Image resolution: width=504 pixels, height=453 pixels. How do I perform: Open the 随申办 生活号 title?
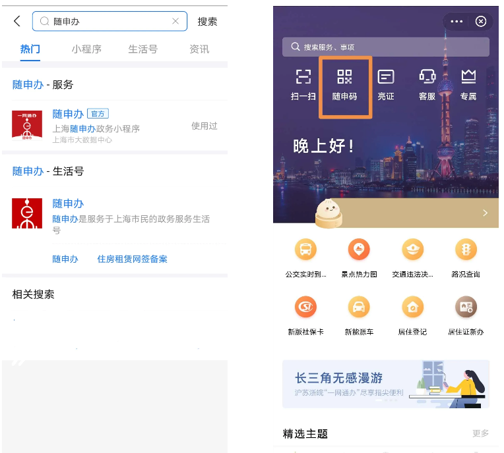[68, 203]
